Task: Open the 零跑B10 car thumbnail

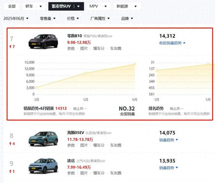Action: pos(43,41)
